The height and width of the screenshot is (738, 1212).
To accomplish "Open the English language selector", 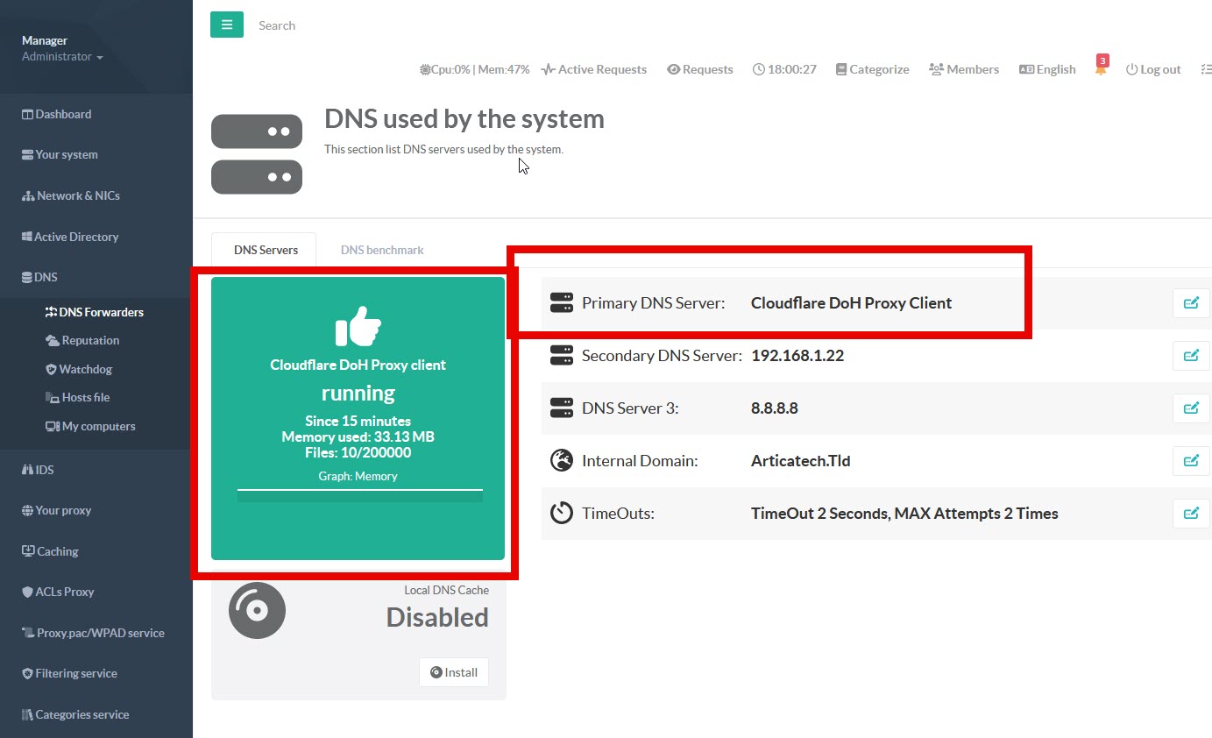I will (x=1047, y=69).
